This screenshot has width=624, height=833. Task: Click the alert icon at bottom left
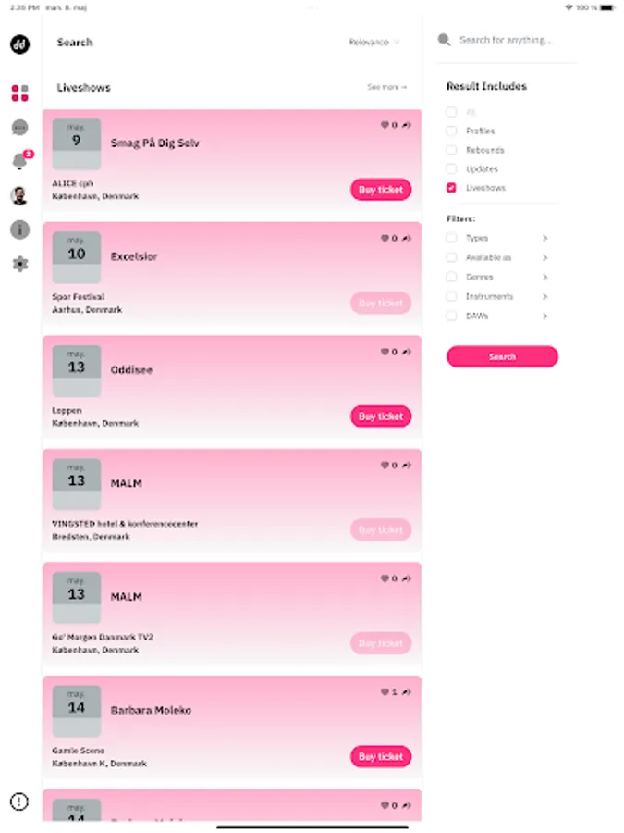click(x=19, y=802)
